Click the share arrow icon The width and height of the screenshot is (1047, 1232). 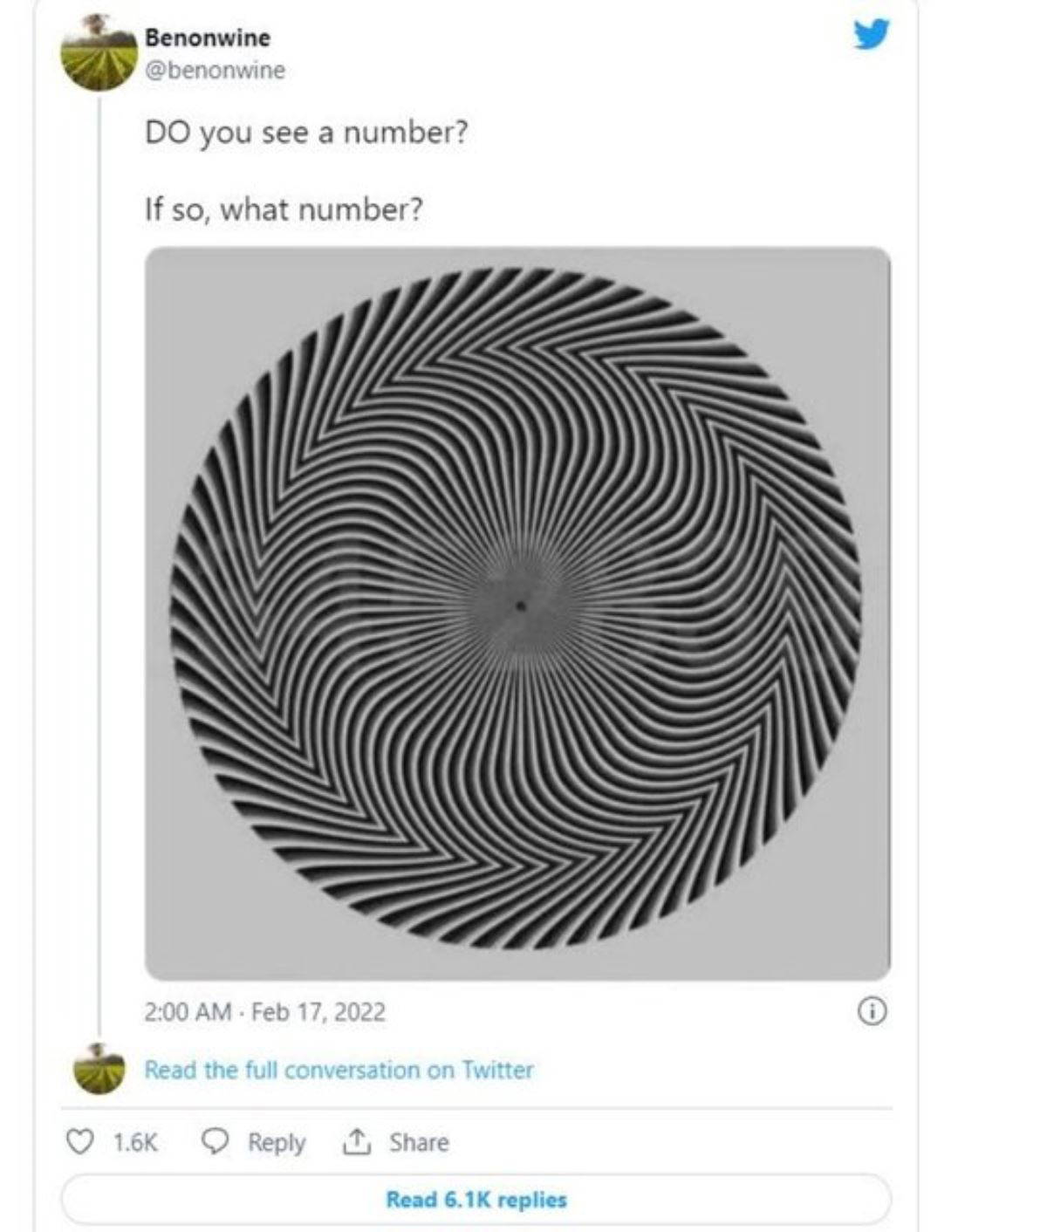(356, 1141)
